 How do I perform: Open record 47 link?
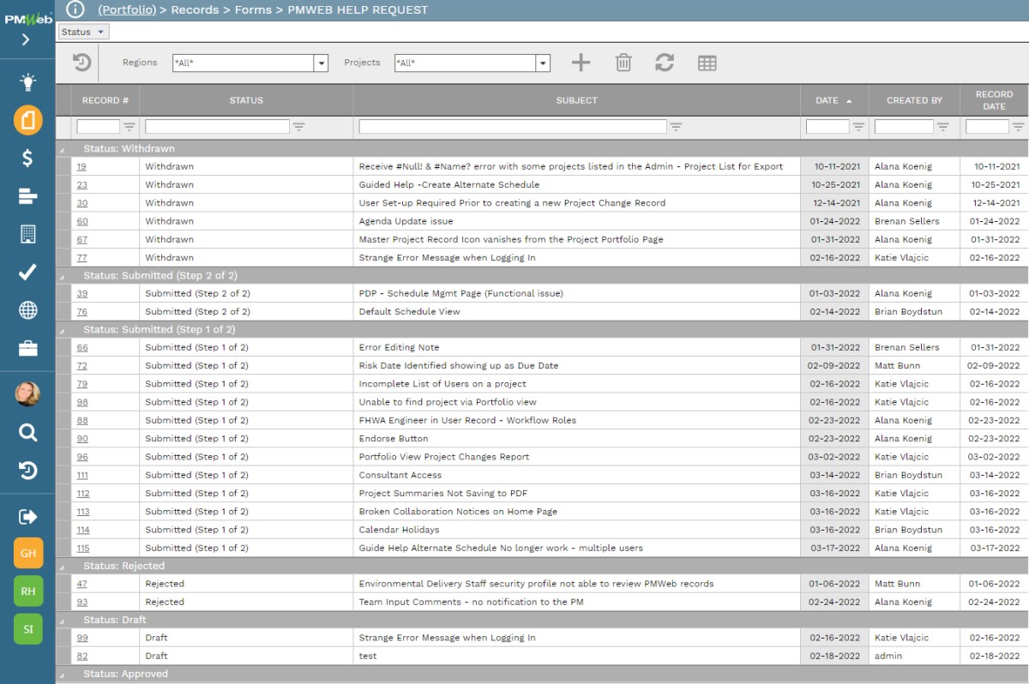click(82, 584)
